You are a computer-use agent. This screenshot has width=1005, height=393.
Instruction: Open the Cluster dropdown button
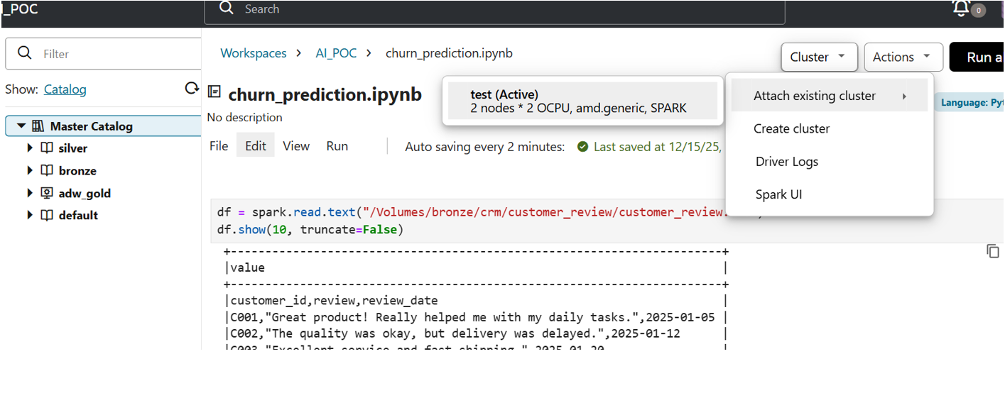tap(819, 57)
